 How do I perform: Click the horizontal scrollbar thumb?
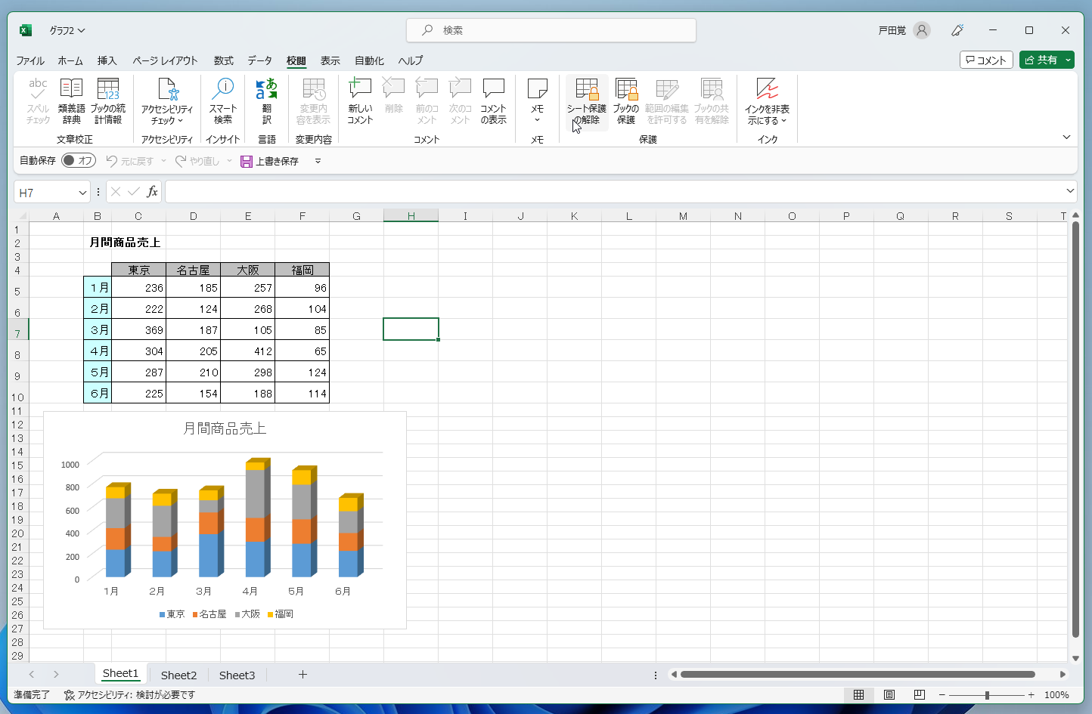(858, 674)
